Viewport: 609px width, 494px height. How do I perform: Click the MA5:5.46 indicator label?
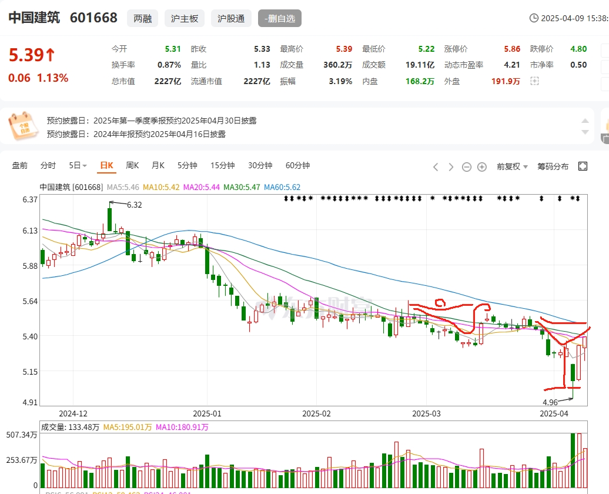click(x=123, y=187)
